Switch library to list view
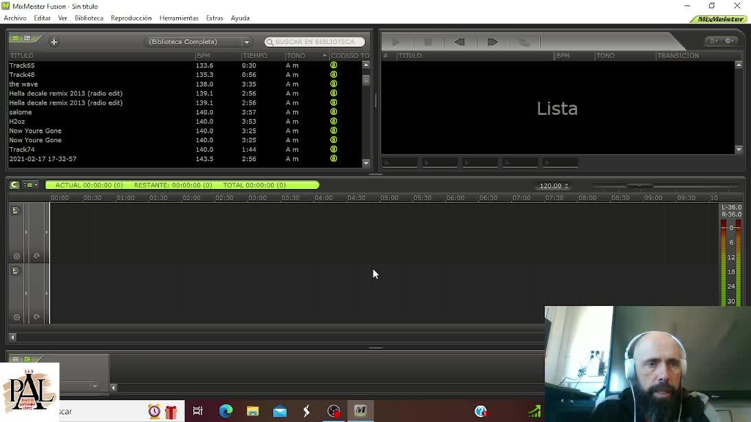Image resolution: width=751 pixels, height=422 pixels. click(15, 38)
